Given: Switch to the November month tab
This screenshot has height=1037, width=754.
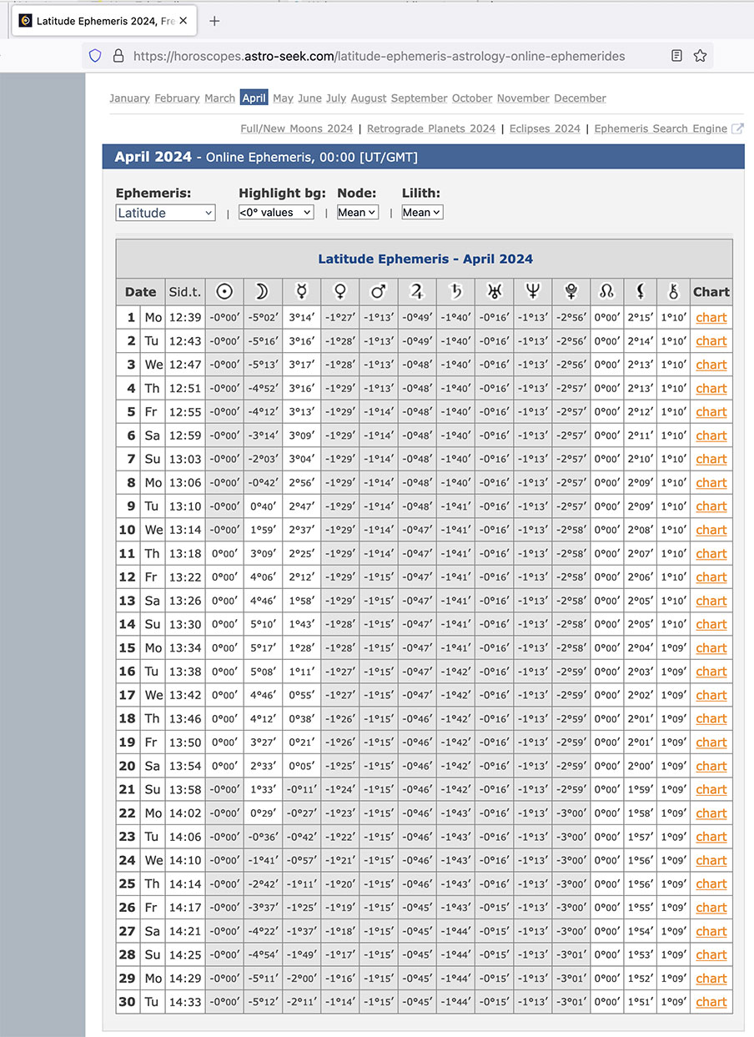Looking at the screenshot, I should (523, 98).
